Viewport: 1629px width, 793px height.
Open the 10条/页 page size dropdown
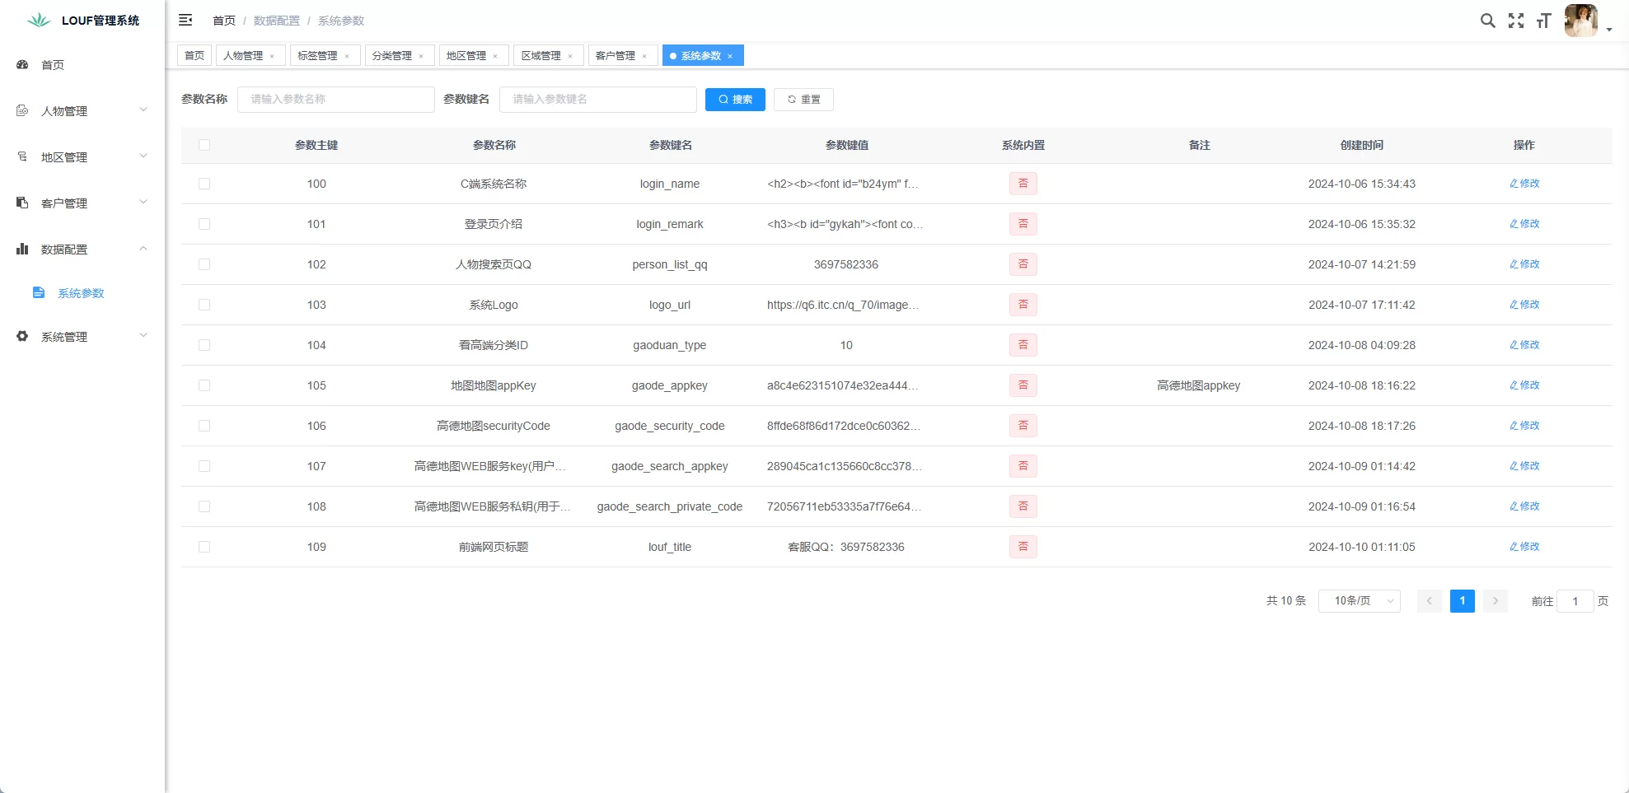pyautogui.click(x=1359, y=601)
